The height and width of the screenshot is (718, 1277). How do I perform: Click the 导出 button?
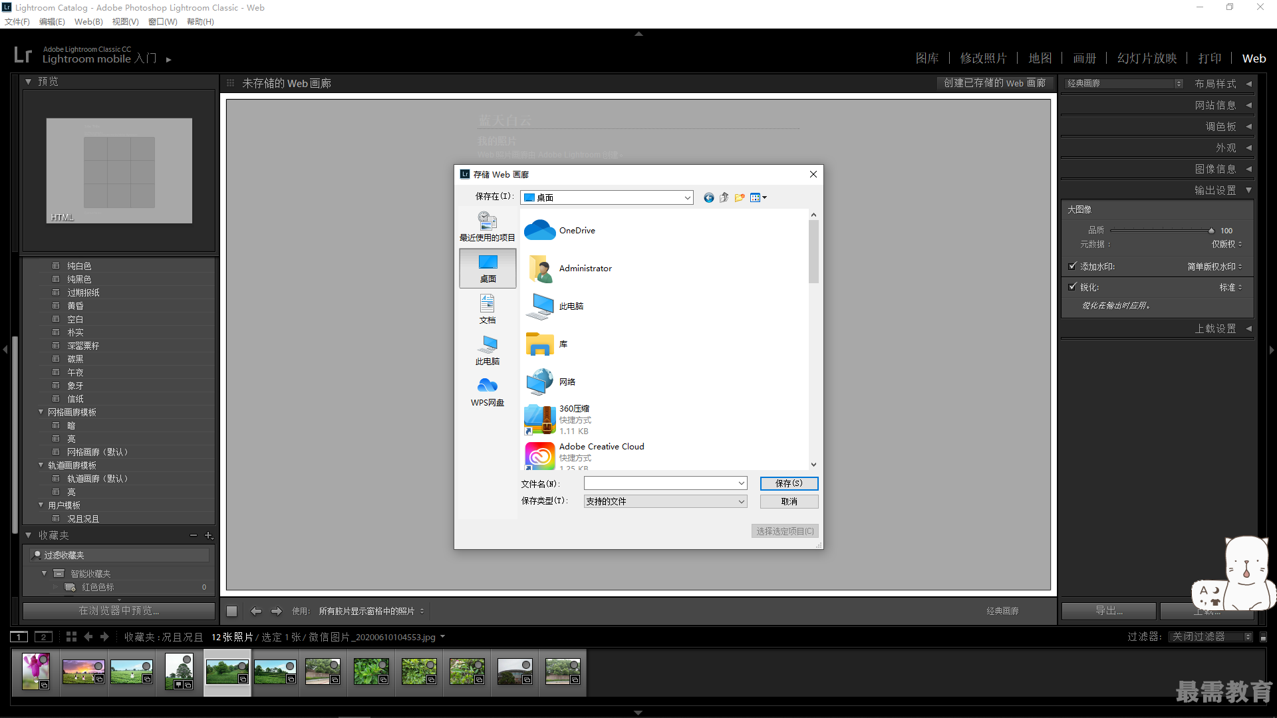click(x=1109, y=610)
